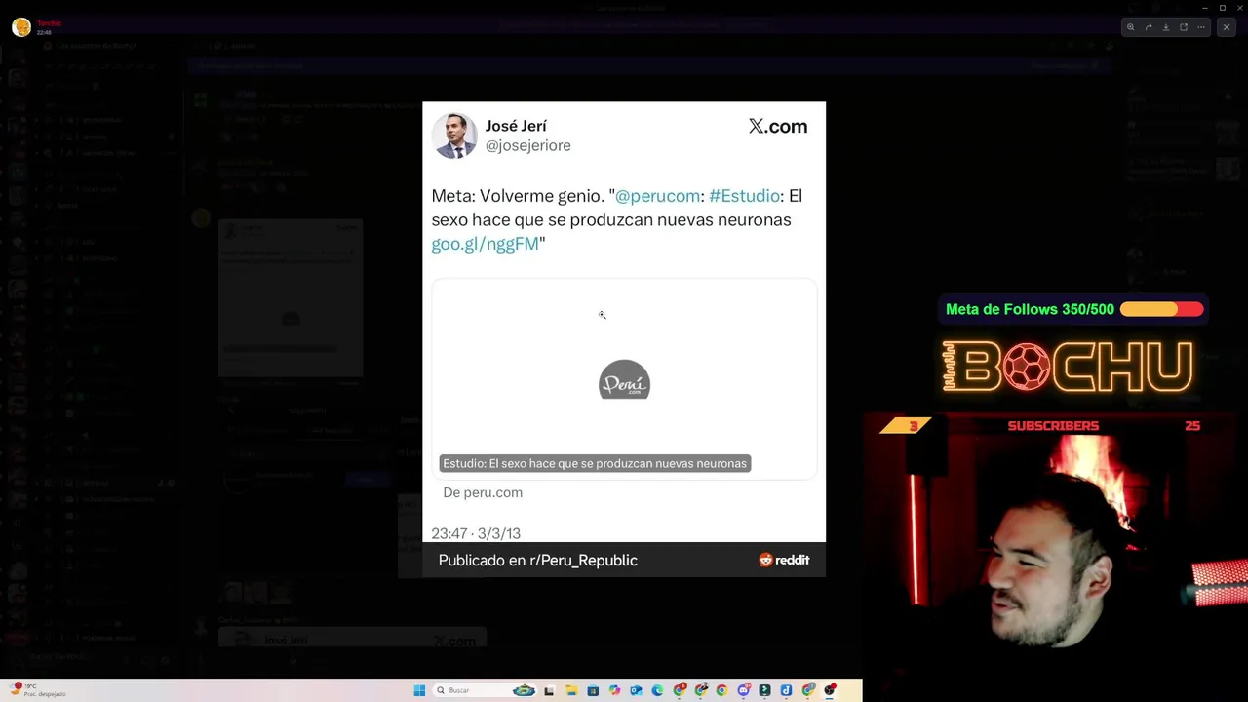1248x702 pixels.
Task: Click the reddit logo on banner
Action: click(x=784, y=560)
